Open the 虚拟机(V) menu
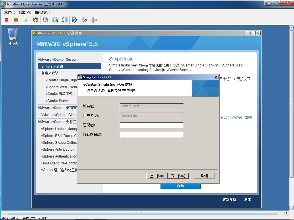294x220 pixels. coord(42,12)
